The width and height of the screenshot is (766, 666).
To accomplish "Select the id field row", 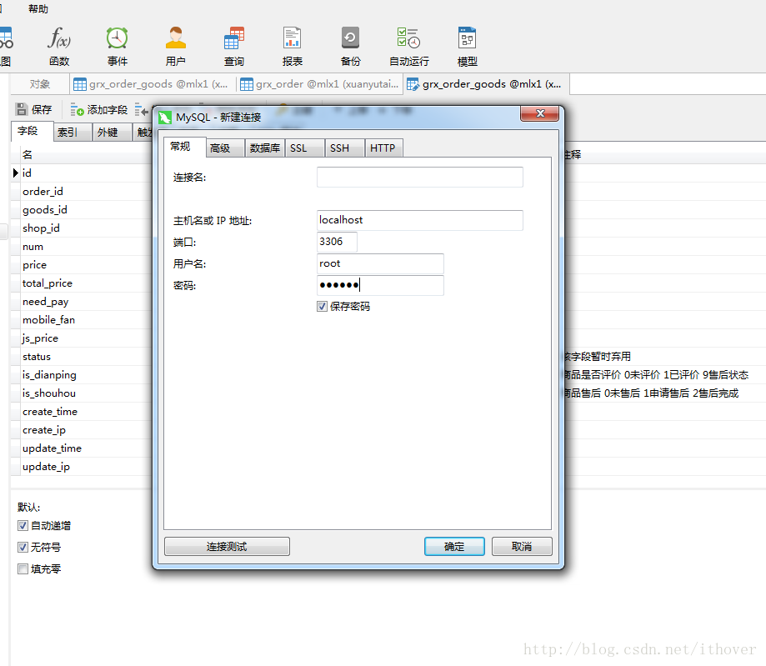I will [x=82, y=173].
